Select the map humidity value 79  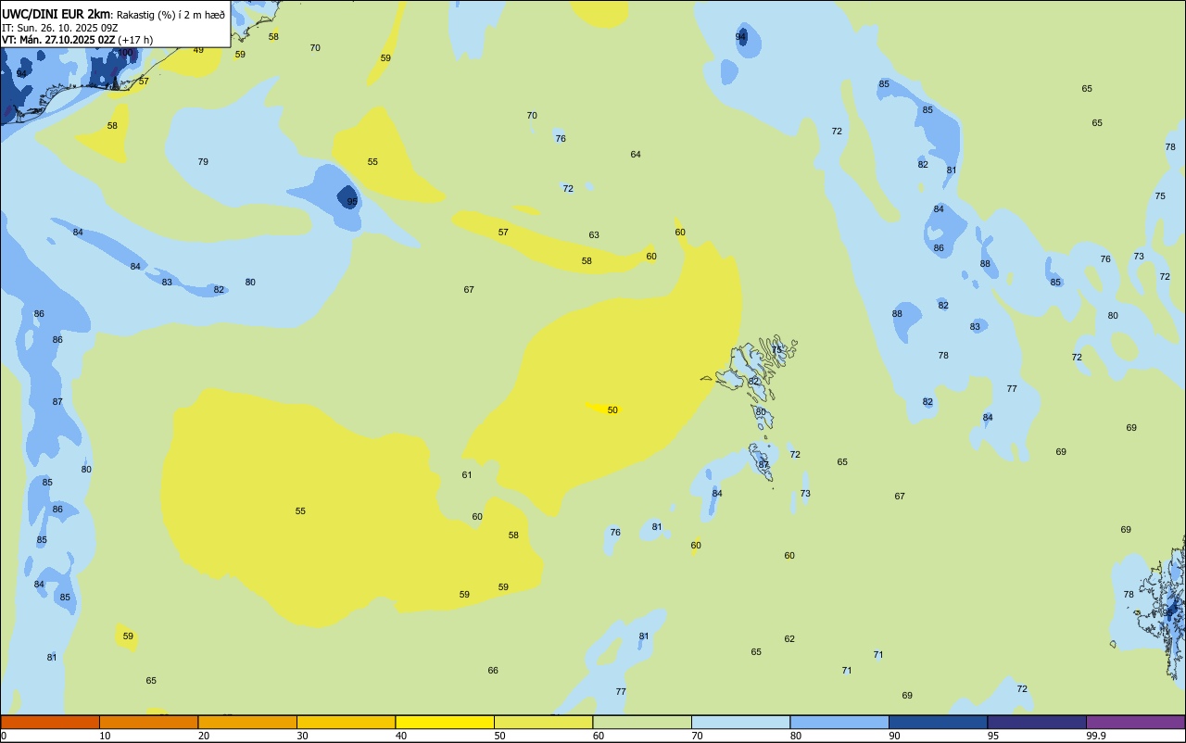(x=203, y=161)
